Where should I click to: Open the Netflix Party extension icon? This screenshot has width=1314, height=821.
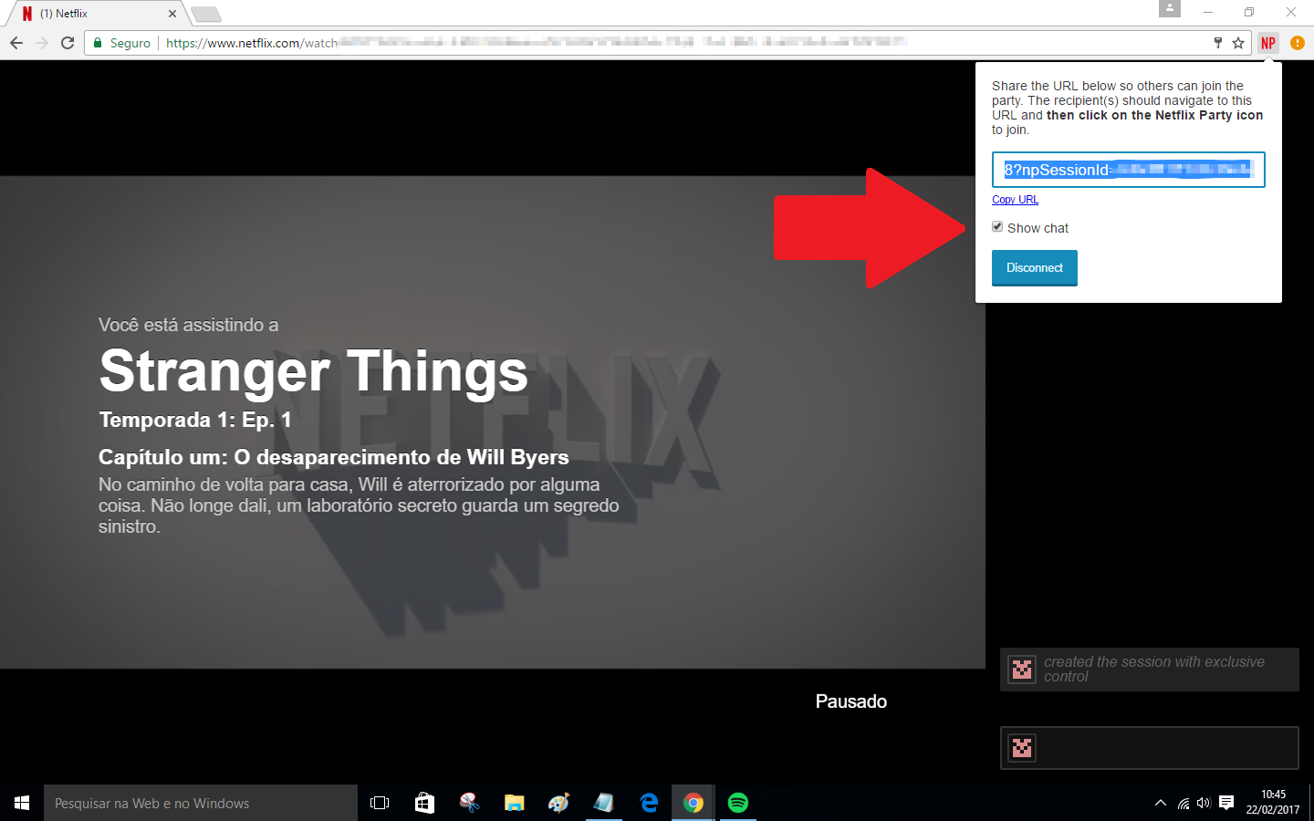[x=1268, y=43]
